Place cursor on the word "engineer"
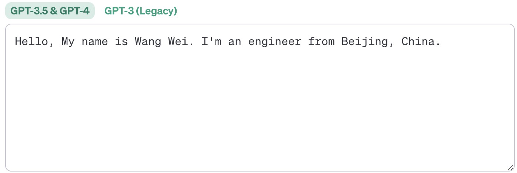 click(x=275, y=43)
